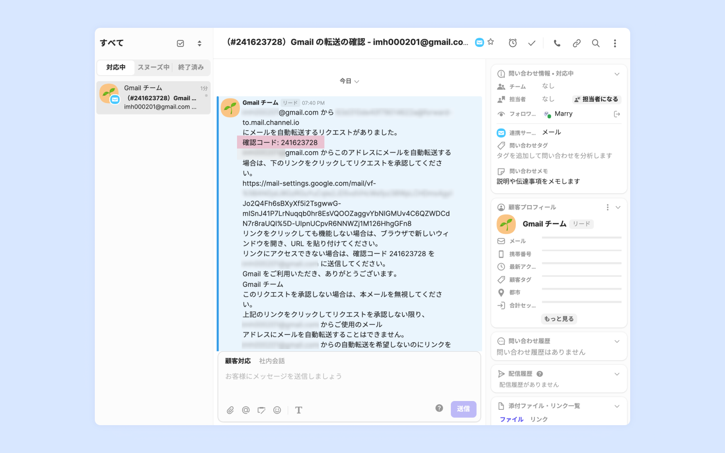The width and height of the screenshot is (725, 453).
Task: Add a tag under 問い合わせタグ
Action: 554,156
